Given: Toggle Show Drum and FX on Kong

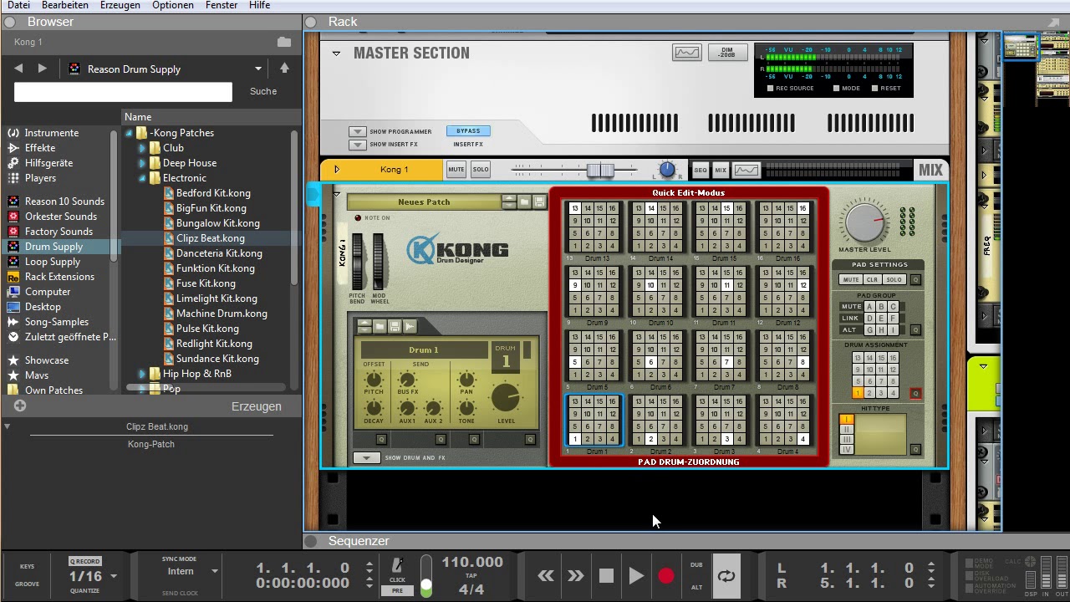Looking at the screenshot, I should pyautogui.click(x=366, y=457).
